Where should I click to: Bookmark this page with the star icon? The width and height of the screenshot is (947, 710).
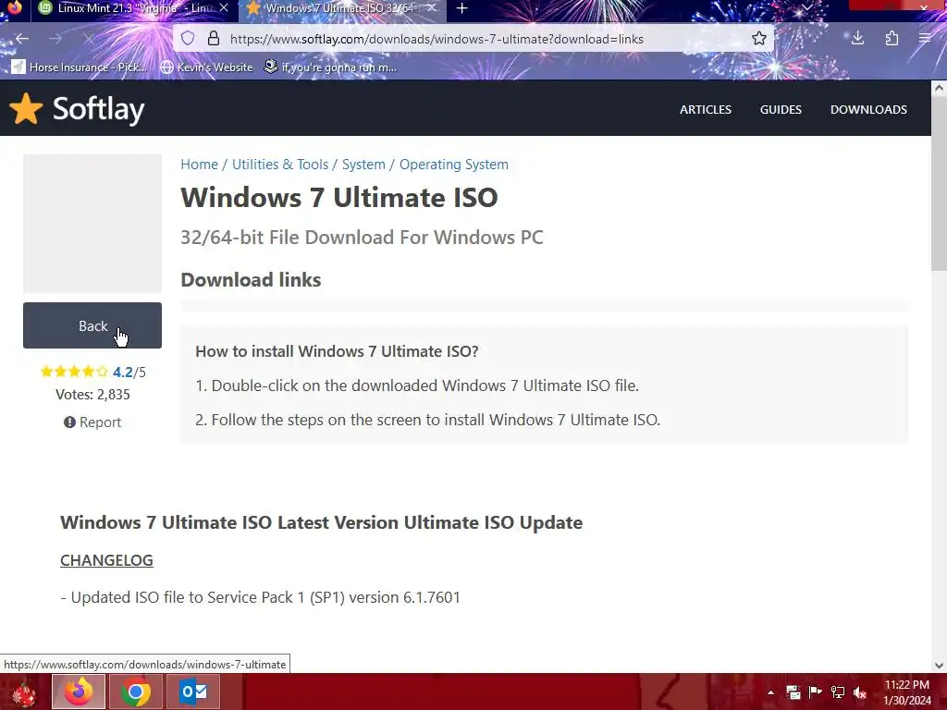pyautogui.click(x=759, y=39)
